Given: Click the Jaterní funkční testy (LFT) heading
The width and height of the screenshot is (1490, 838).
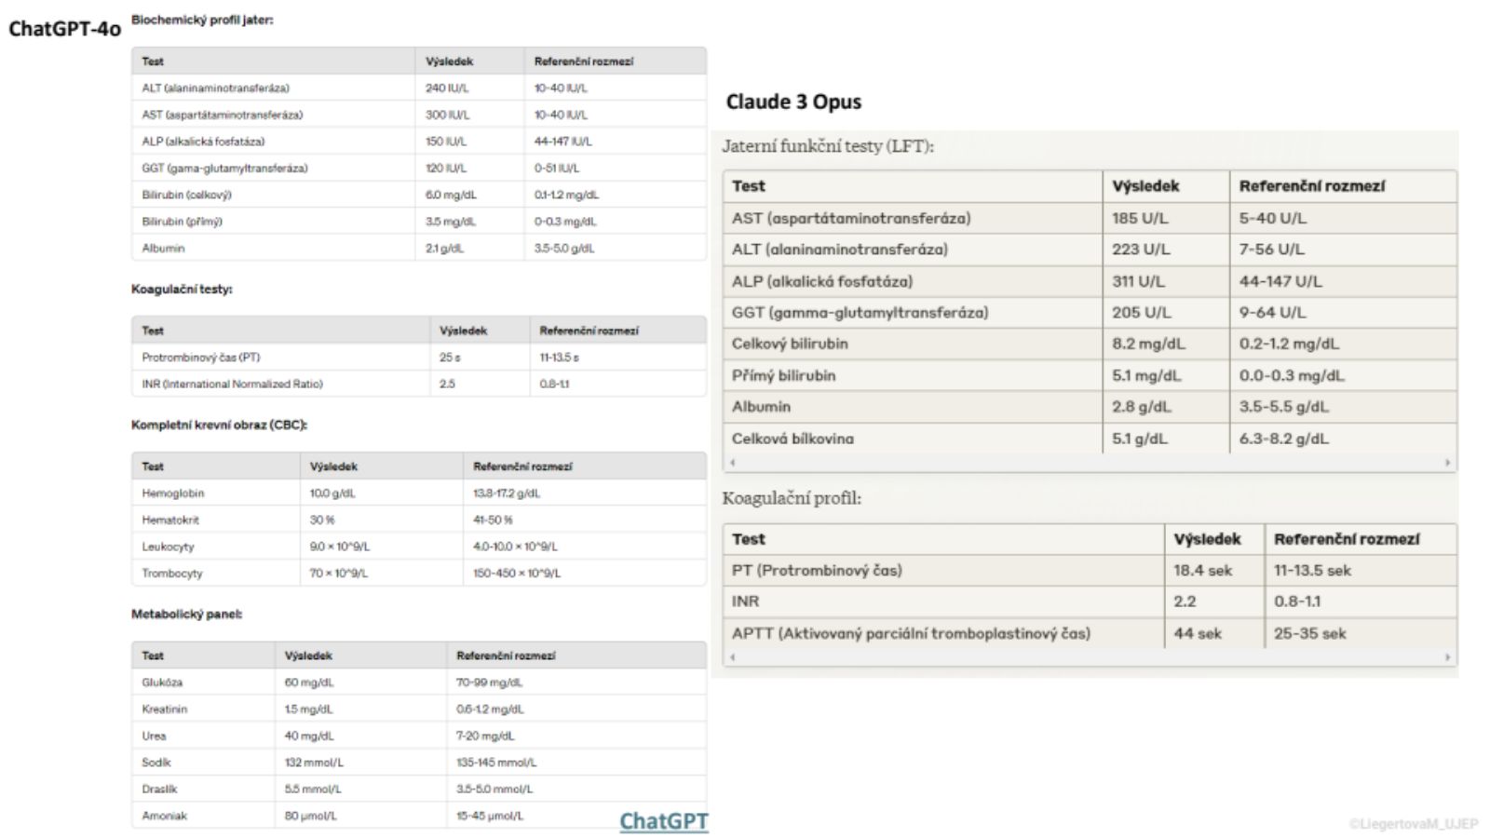Looking at the screenshot, I should point(827,146).
